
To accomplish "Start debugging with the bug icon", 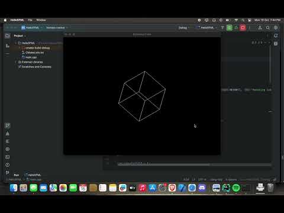I will coord(236,28).
